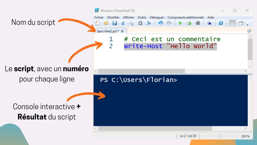Click the comment line 'Ceci est un commentaire'
257x145 pixels.
172,39
